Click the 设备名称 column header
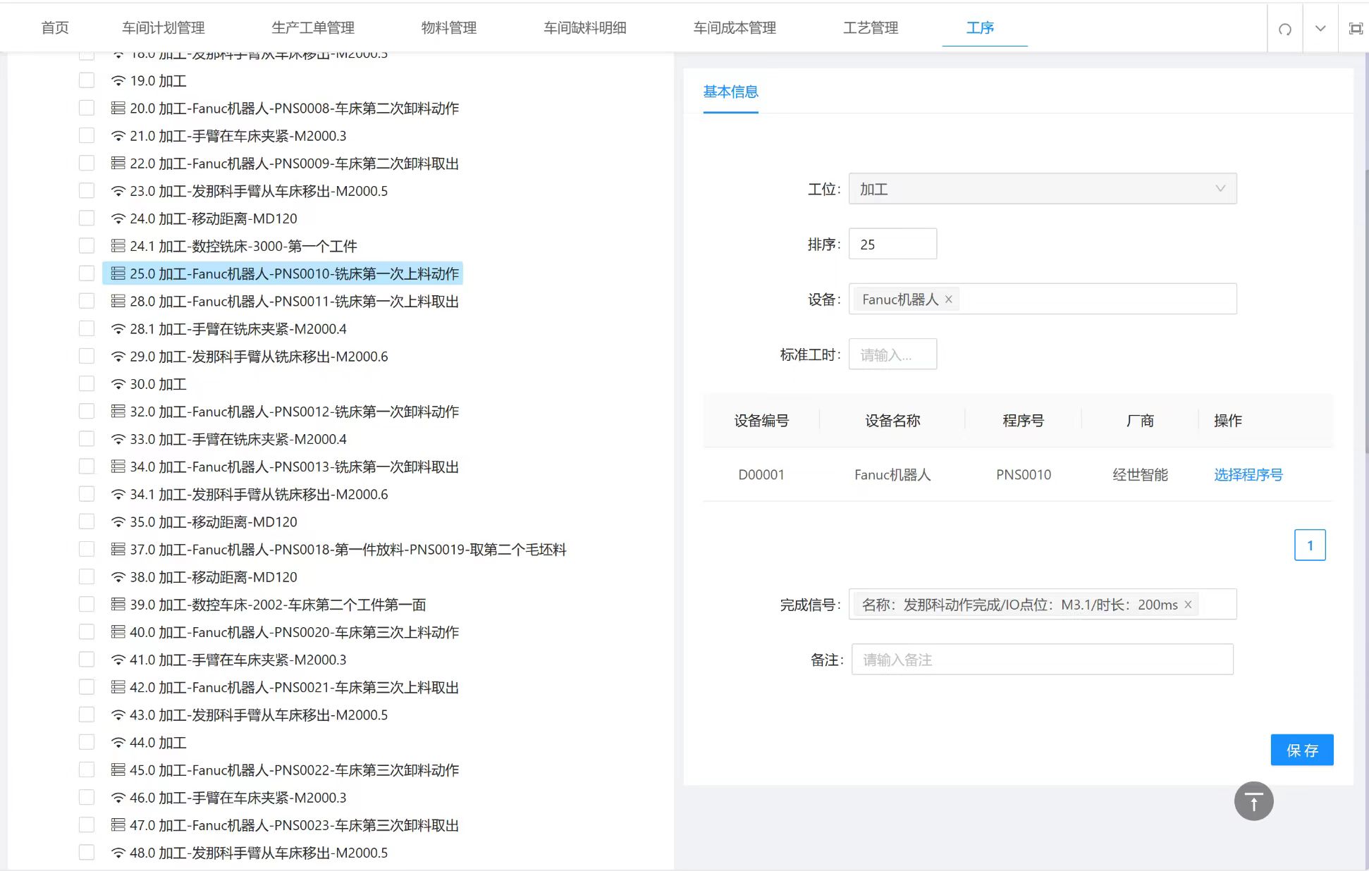The width and height of the screenshot is (1369, 871). 892,420
